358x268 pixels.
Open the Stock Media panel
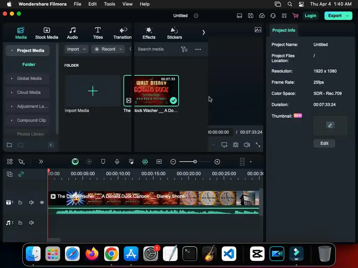46,33
